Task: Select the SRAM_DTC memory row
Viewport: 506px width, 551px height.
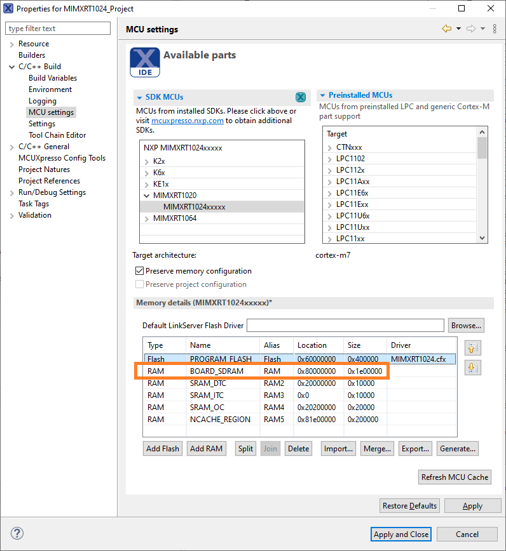Action: pos(300,383)
